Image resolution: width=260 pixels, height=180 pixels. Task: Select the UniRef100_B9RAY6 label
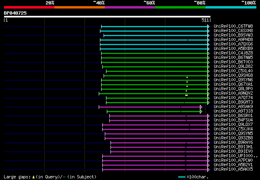pyautogui.click(x=233, y=143)
